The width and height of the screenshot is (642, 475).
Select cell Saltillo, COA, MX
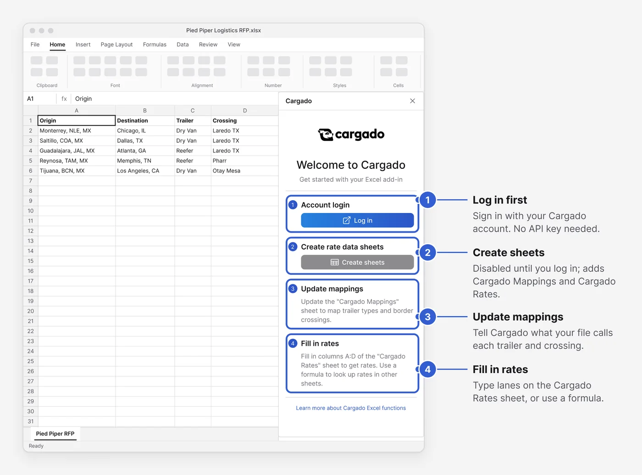(77, 141)
